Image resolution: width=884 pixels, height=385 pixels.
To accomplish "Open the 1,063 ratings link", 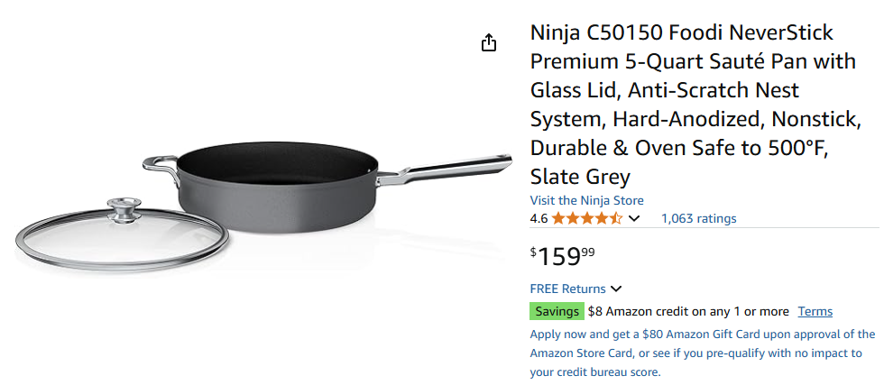I will [698, 218].
